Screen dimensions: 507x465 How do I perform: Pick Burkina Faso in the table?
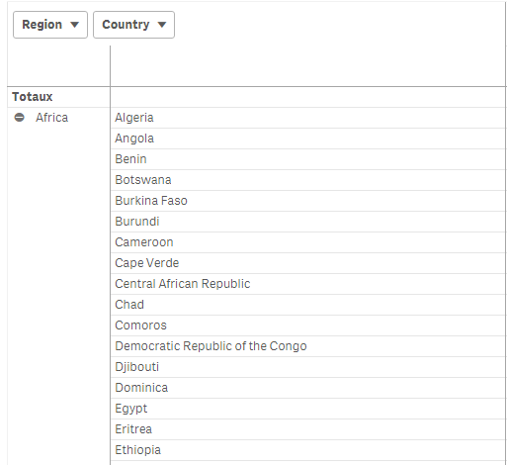(x=151, y=201)
